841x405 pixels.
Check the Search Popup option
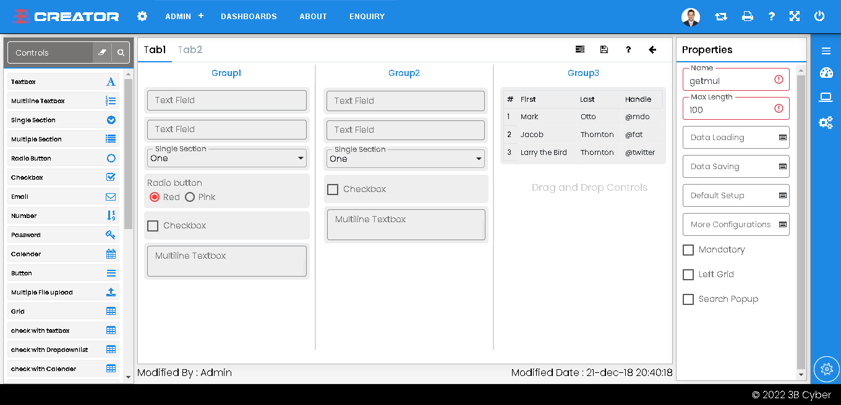pyautogui.click(x=688, y=299)
